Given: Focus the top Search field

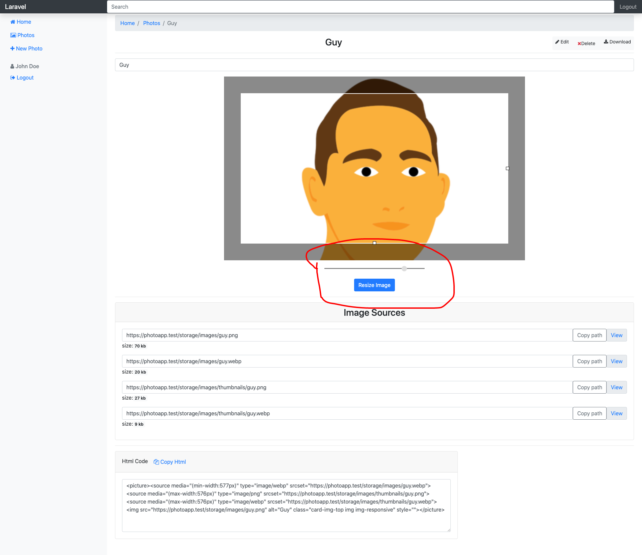Looking at the screenshot, I should (x=360, y=7).
